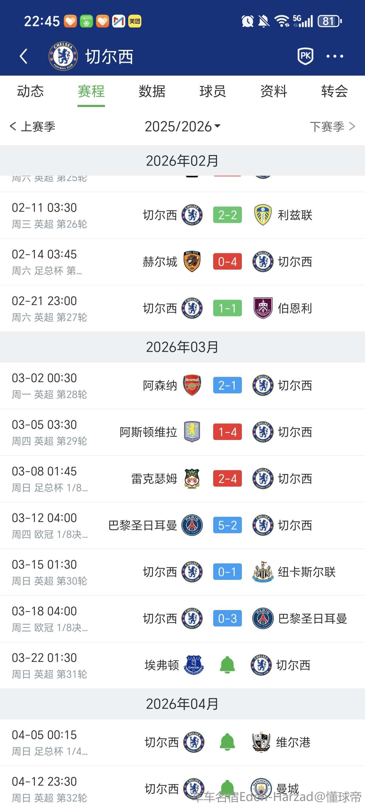Switch to the 球员 tab
The height and width of the screenshot is (807, 365).
click(213, 91)
